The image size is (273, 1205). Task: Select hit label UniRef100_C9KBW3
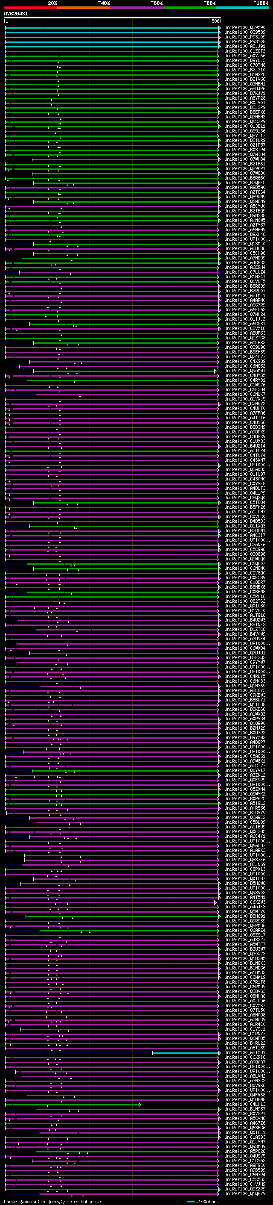tap(245, 695)
